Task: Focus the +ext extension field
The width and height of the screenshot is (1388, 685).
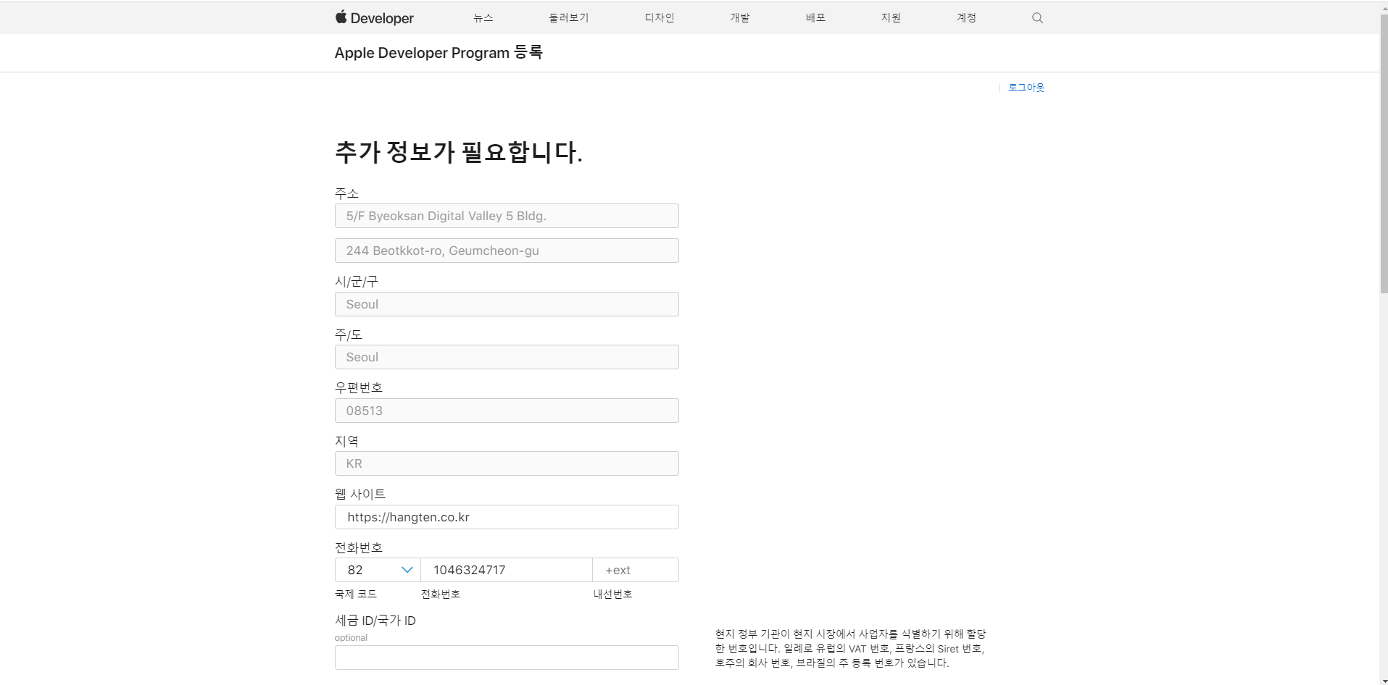Action: coord(636,570)
